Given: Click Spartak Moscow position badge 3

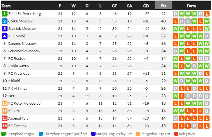Looking at the screenshot, I should [4, 29].
